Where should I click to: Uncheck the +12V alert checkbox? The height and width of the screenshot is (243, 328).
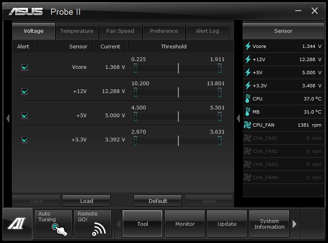tap(25, 91)
